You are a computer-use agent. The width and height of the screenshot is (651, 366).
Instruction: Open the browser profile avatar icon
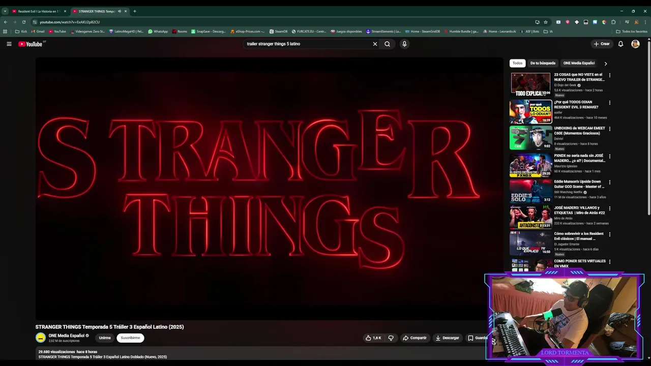coord(636,22)
